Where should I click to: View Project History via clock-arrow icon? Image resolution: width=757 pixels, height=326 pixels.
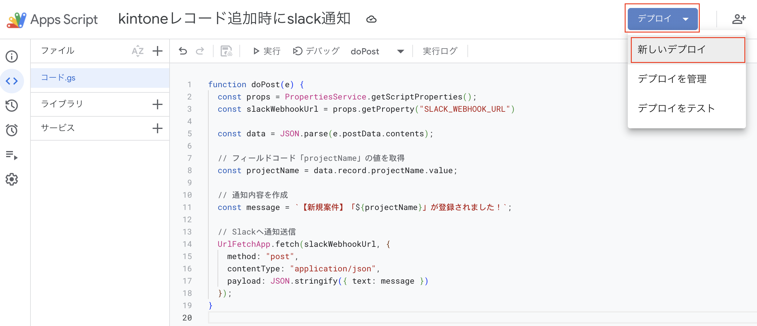point(12,106)
